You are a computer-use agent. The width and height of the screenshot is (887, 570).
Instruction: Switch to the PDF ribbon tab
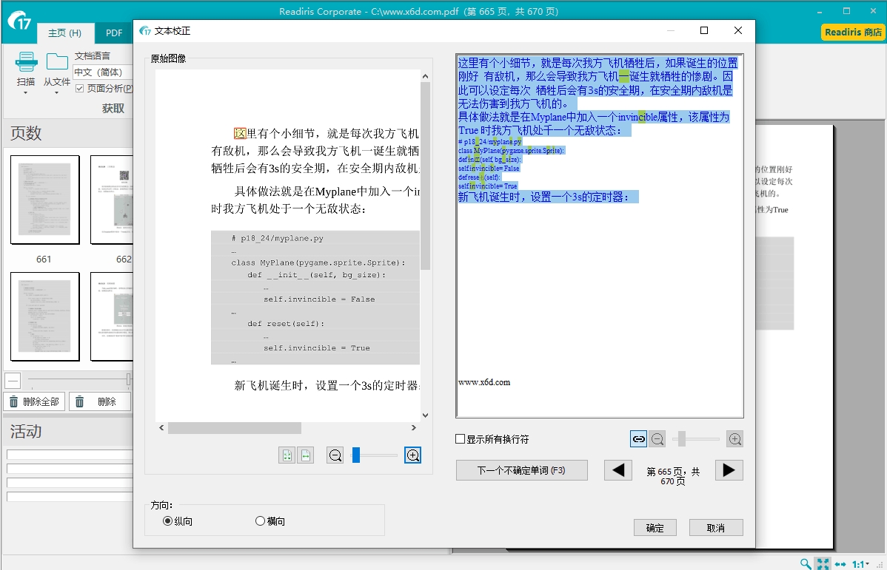[x=114, y=33]
